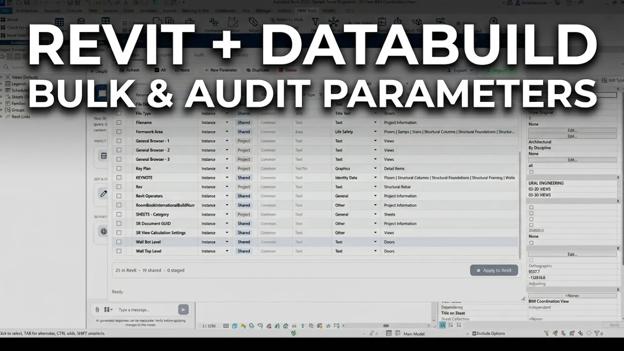
Task: Click the <None> button in properties
Action: click(x=572, y=295)
